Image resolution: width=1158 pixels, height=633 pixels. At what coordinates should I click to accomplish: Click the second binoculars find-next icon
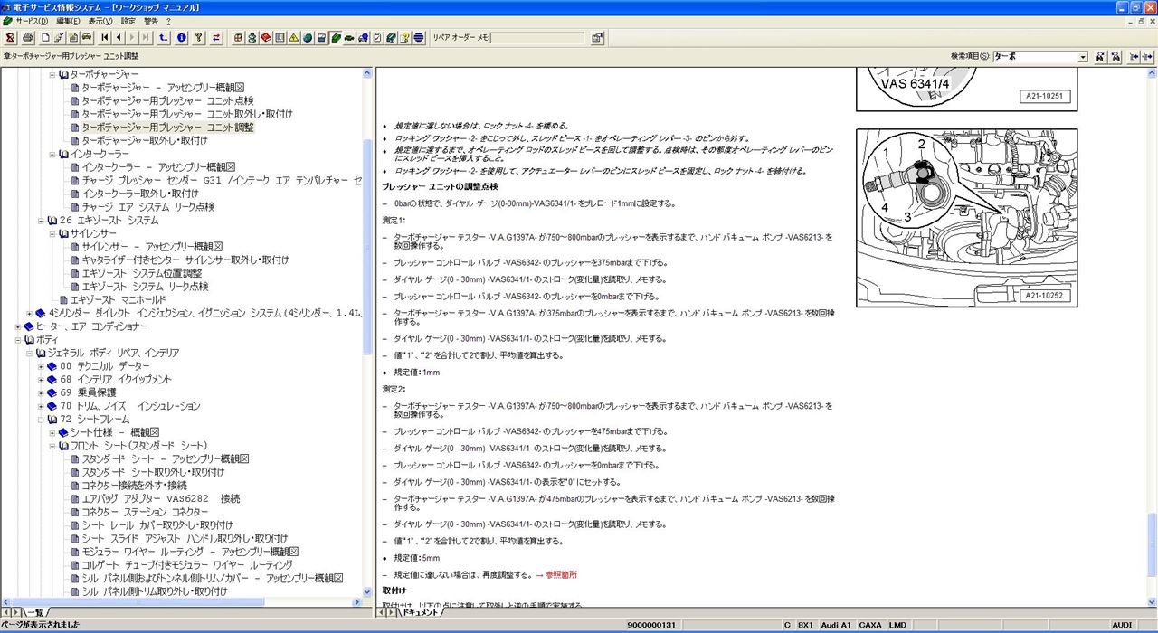[x=1115, y=56]
